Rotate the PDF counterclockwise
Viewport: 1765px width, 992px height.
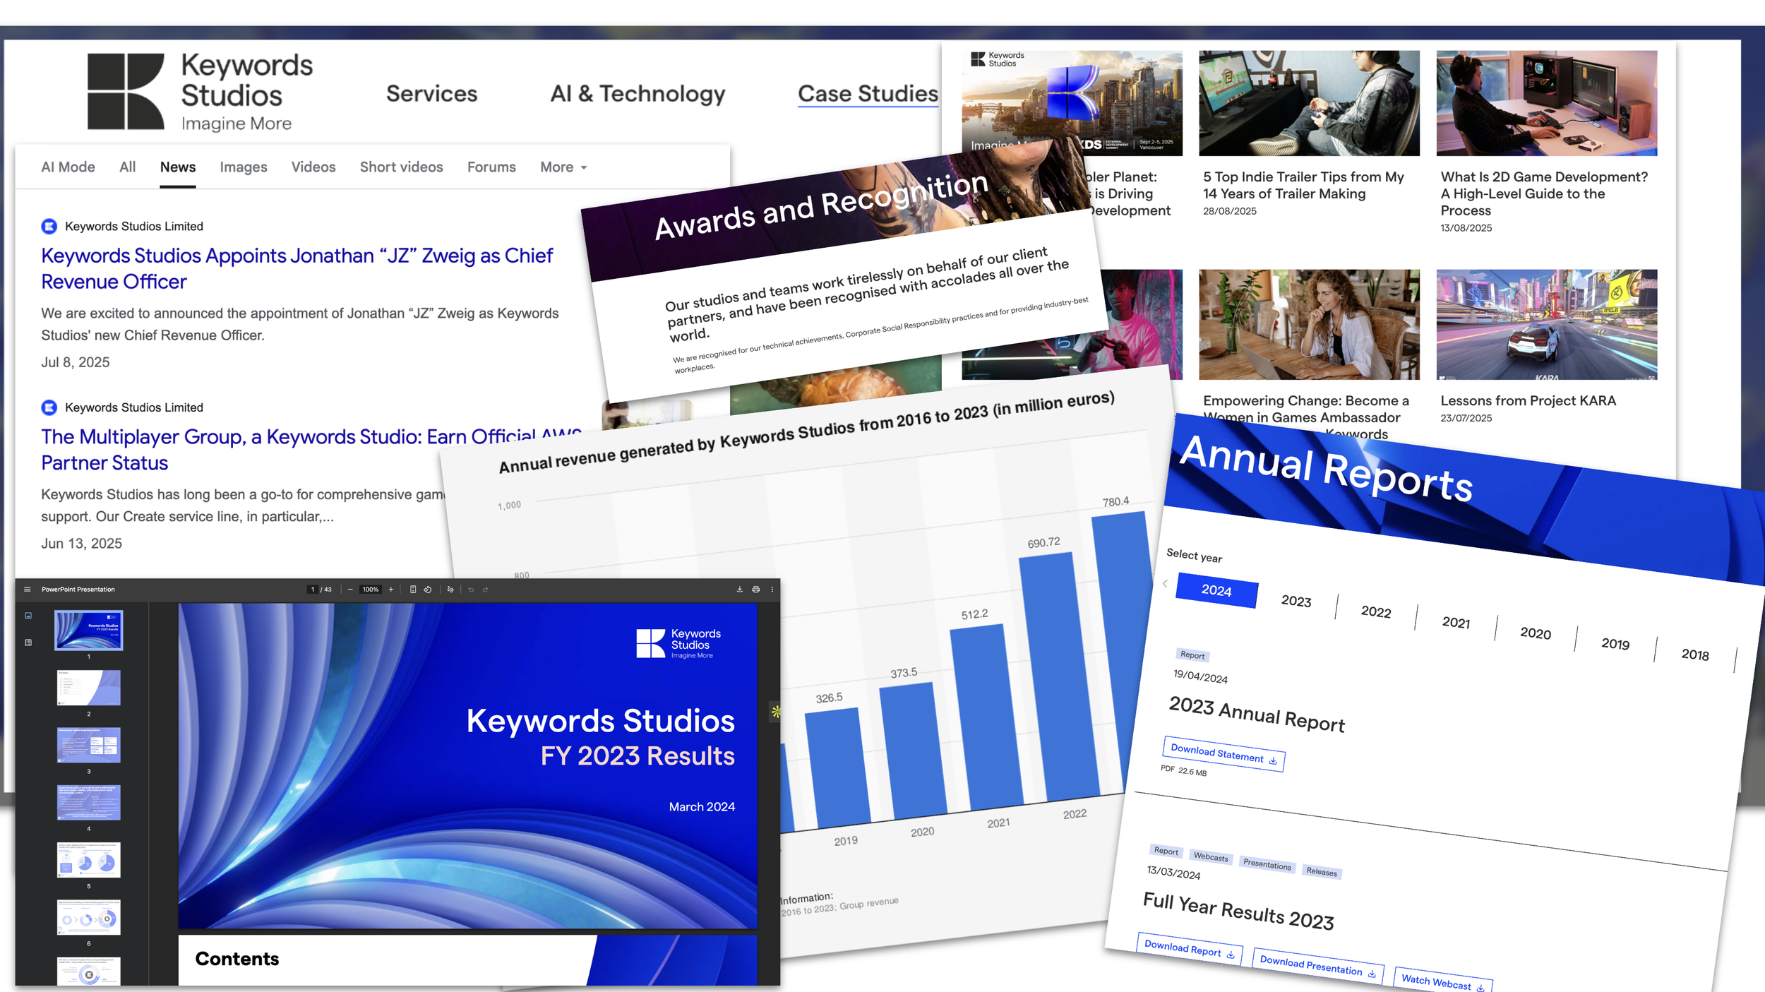coord(428,590)
